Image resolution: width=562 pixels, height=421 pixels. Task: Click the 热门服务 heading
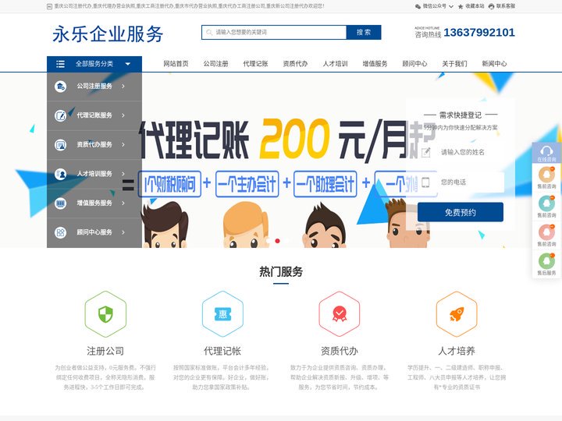[x=281, y=272]
